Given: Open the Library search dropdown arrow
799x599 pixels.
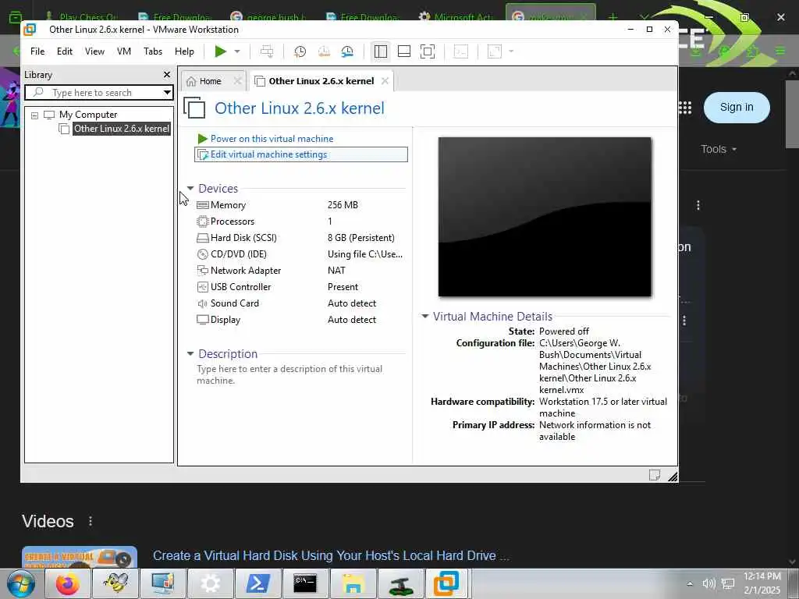Looking at the screenshot, I should click(167, 93).
